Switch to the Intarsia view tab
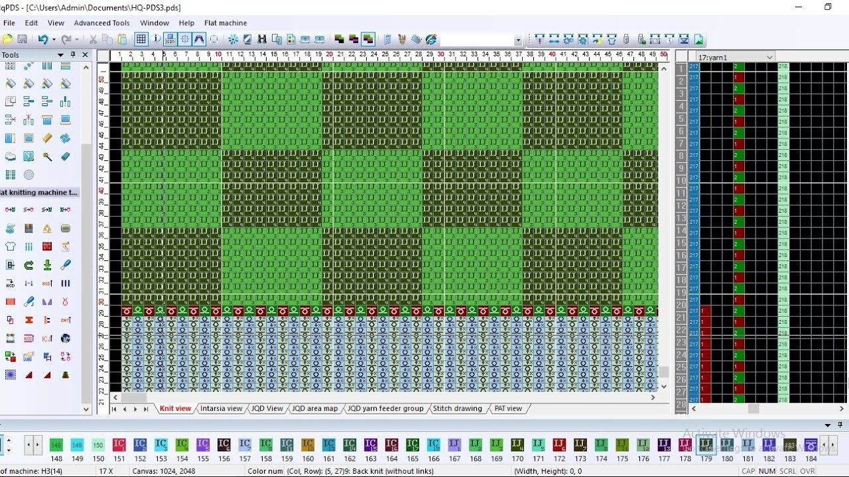This screenshot has height=477, width=849. [222, 409]
